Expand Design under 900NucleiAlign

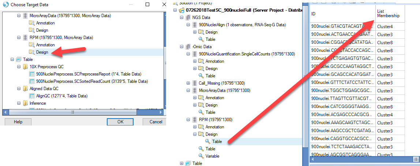(195, 32)
